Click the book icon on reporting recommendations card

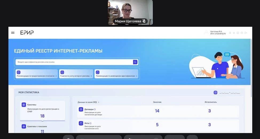[x=19, y=72]
